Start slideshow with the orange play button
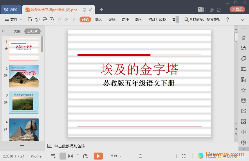249x161 pixels. click(98, 156)
